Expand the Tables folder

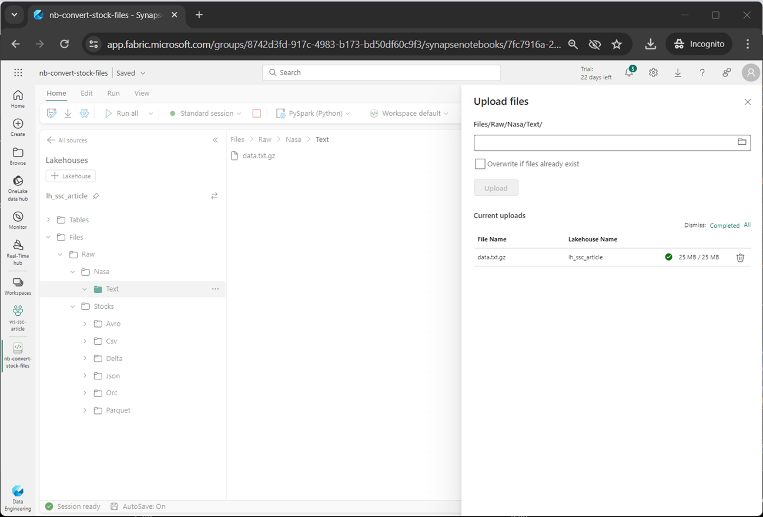(49, 220)
